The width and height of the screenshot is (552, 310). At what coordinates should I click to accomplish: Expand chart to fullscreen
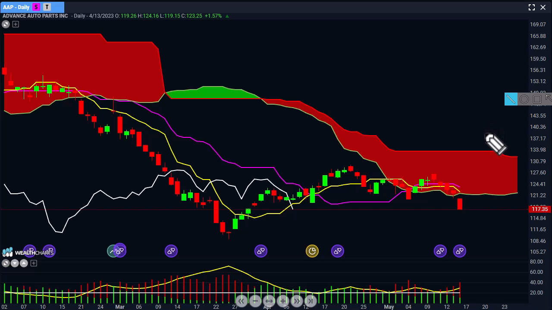tap(532, 7)
